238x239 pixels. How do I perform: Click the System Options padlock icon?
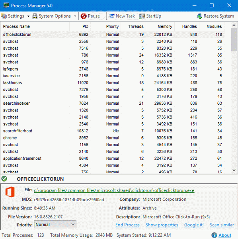point(35,16)
